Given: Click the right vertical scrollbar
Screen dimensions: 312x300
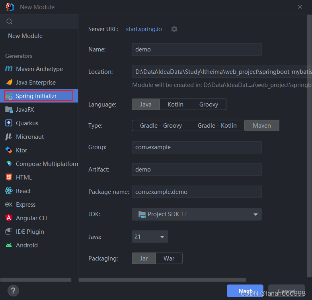Looking at the screenshot, I should click(x=310, y=146).
